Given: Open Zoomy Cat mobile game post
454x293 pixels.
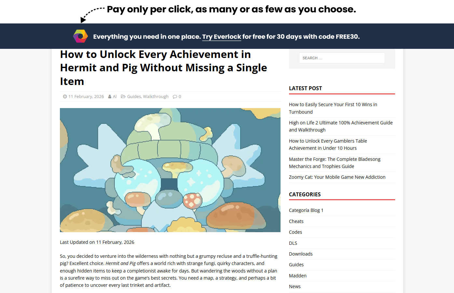Looking at the screenshot, I should (337, 177).
